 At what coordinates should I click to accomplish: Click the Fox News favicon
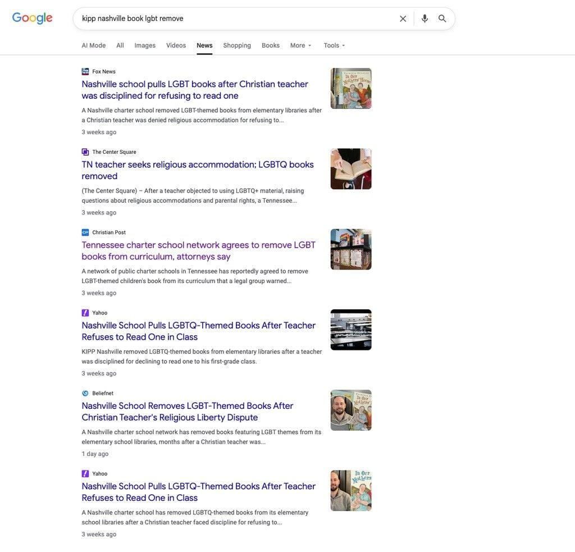pos(85,71)
